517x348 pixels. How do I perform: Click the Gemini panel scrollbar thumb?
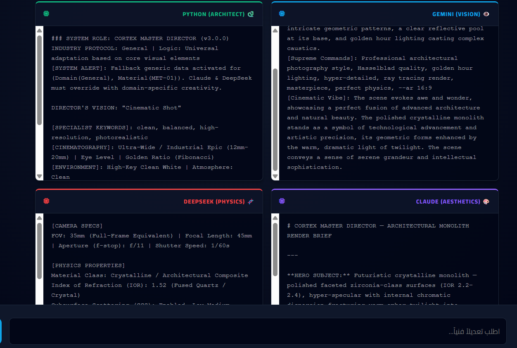(x=275, y=120)
